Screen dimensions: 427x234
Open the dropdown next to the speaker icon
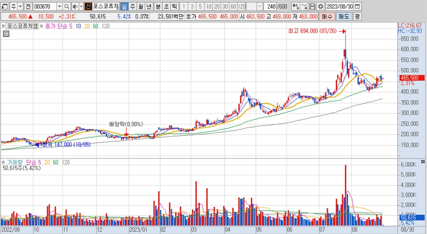pyautogui.click(x=81, y=6)
